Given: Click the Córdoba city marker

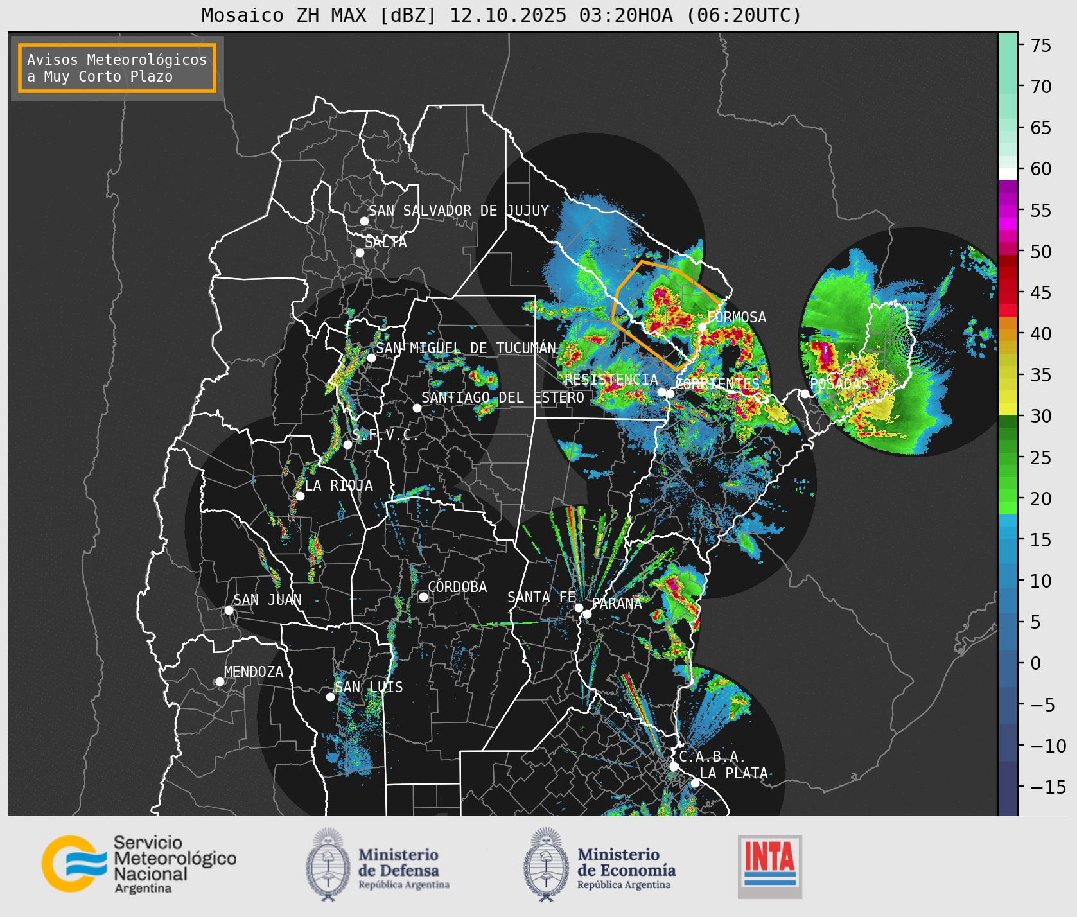Looking at the screenshot, I should click(423, 597).
